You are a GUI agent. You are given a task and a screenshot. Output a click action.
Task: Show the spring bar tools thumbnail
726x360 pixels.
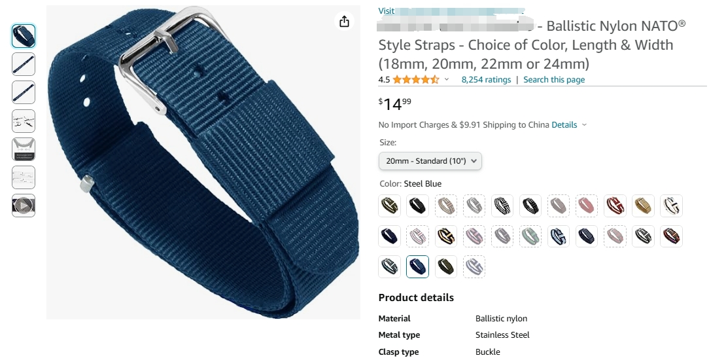(23, 121)
